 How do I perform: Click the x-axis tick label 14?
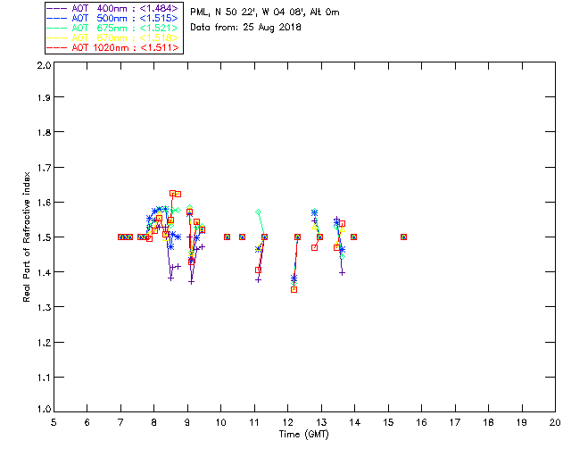point(355,422)
